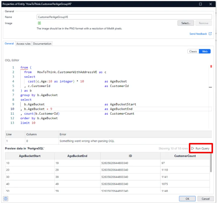Click the Name input field
Viewport: 217px width, 203px height.
(124, 17)
